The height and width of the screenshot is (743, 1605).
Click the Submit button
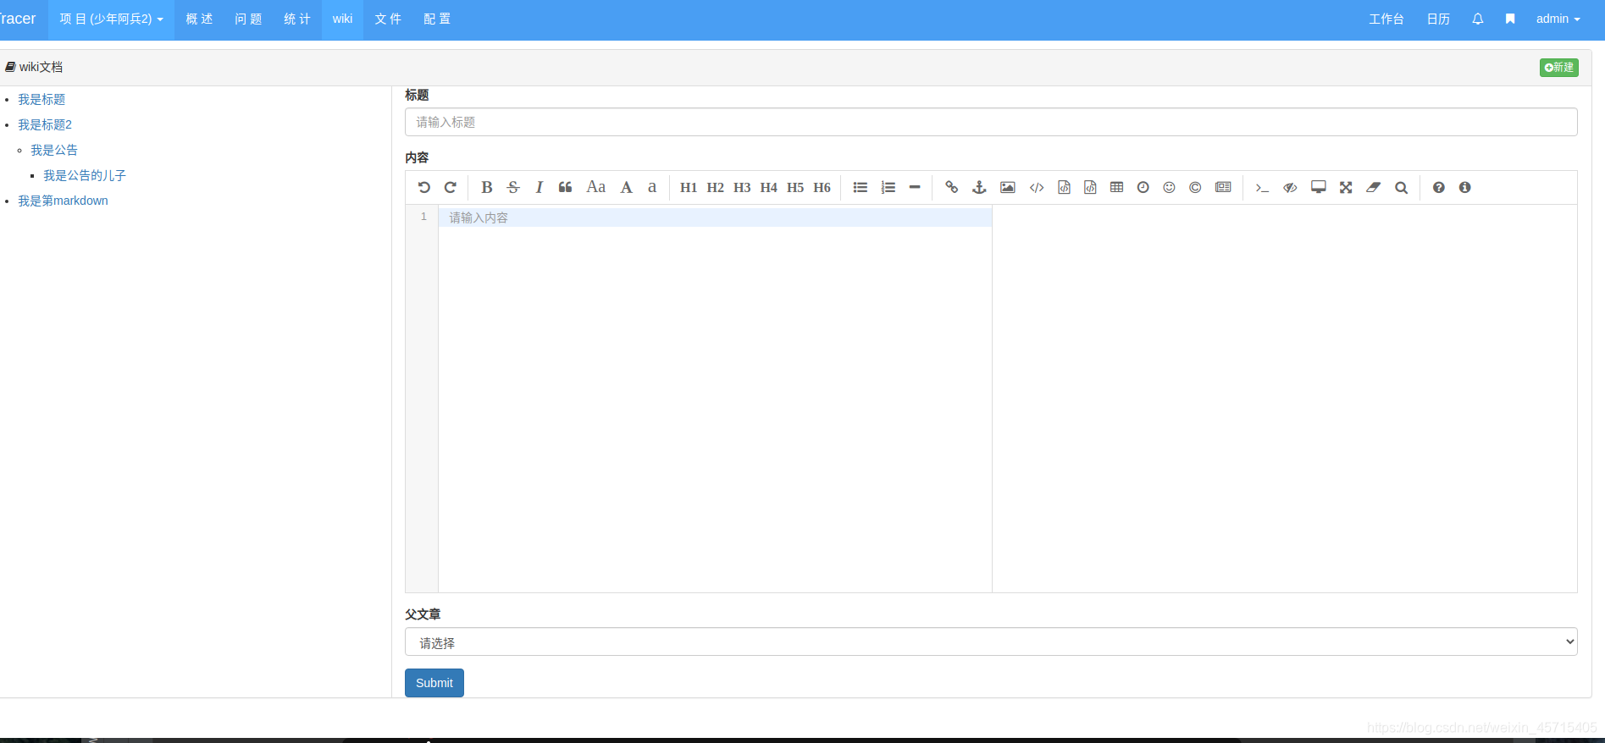[x=434, y=683]
